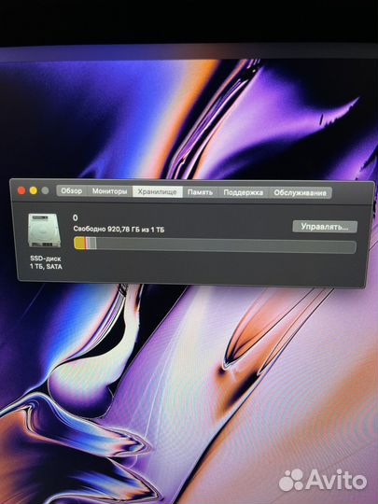Click the light gray segment of storage bar

[x=91, y=244]
